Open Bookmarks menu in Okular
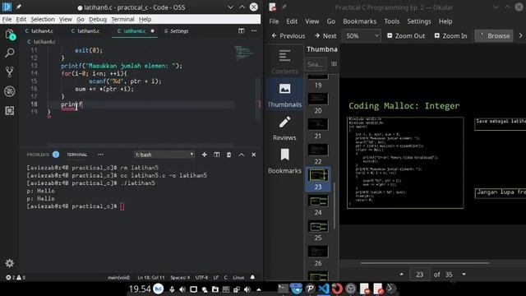The image size is (526, 296). point(359,21)
